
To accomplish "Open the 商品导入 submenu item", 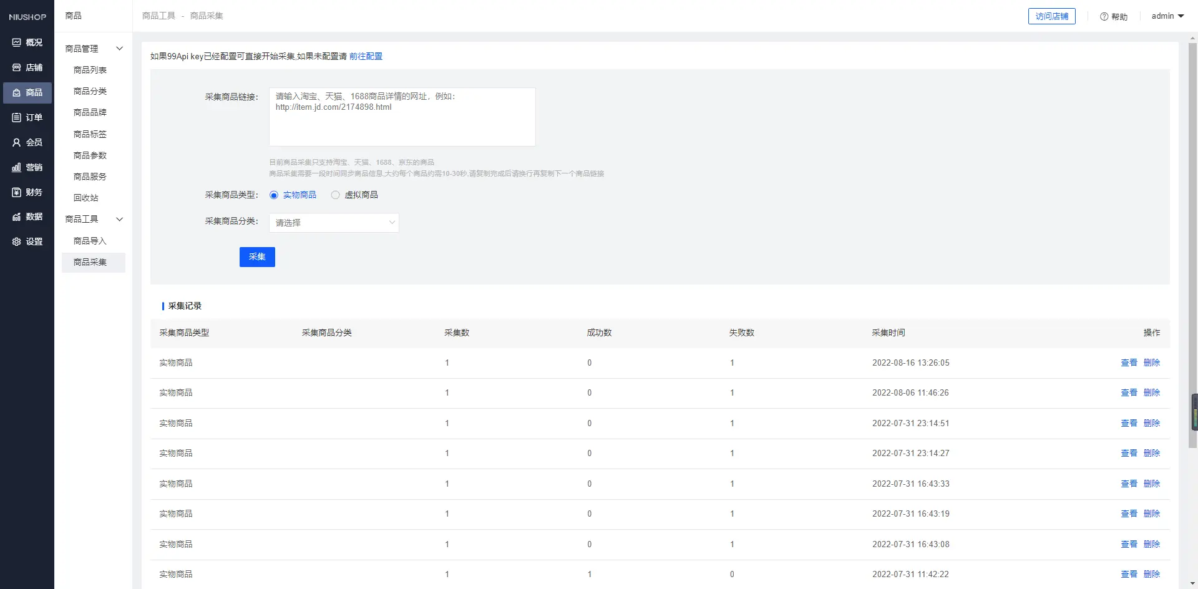I will pyautogui.click(x=90, y=241).
